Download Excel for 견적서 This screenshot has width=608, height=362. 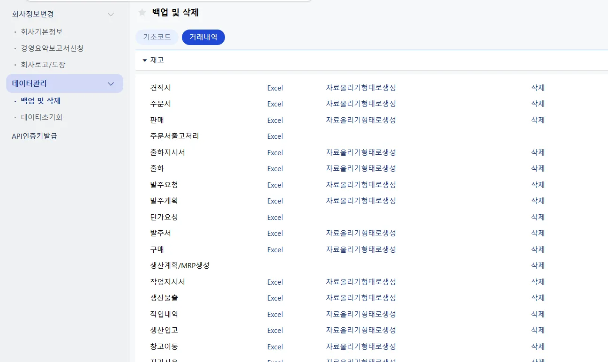coord(275,88)
